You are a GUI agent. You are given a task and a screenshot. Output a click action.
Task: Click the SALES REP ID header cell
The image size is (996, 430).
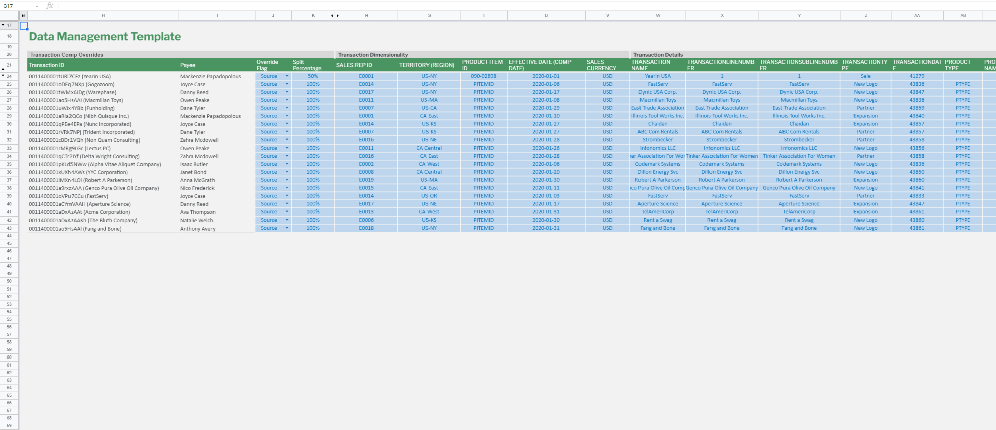pos(367,65)
